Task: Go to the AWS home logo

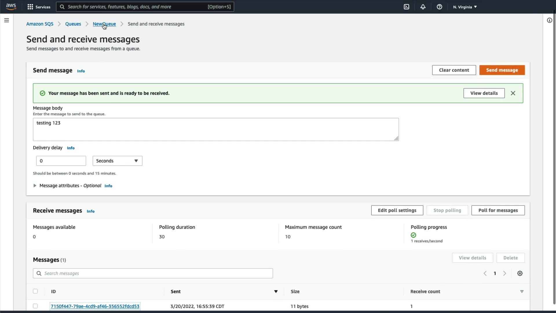Action: (x=11, y=7)
